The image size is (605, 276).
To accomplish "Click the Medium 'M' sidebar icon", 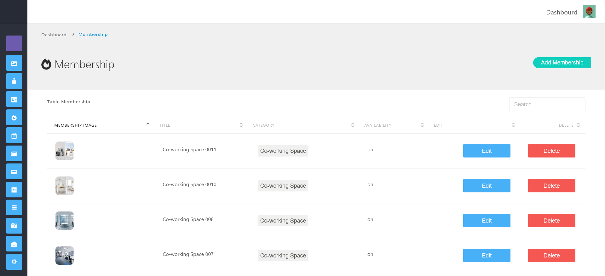I will click(x=14, y=190).
